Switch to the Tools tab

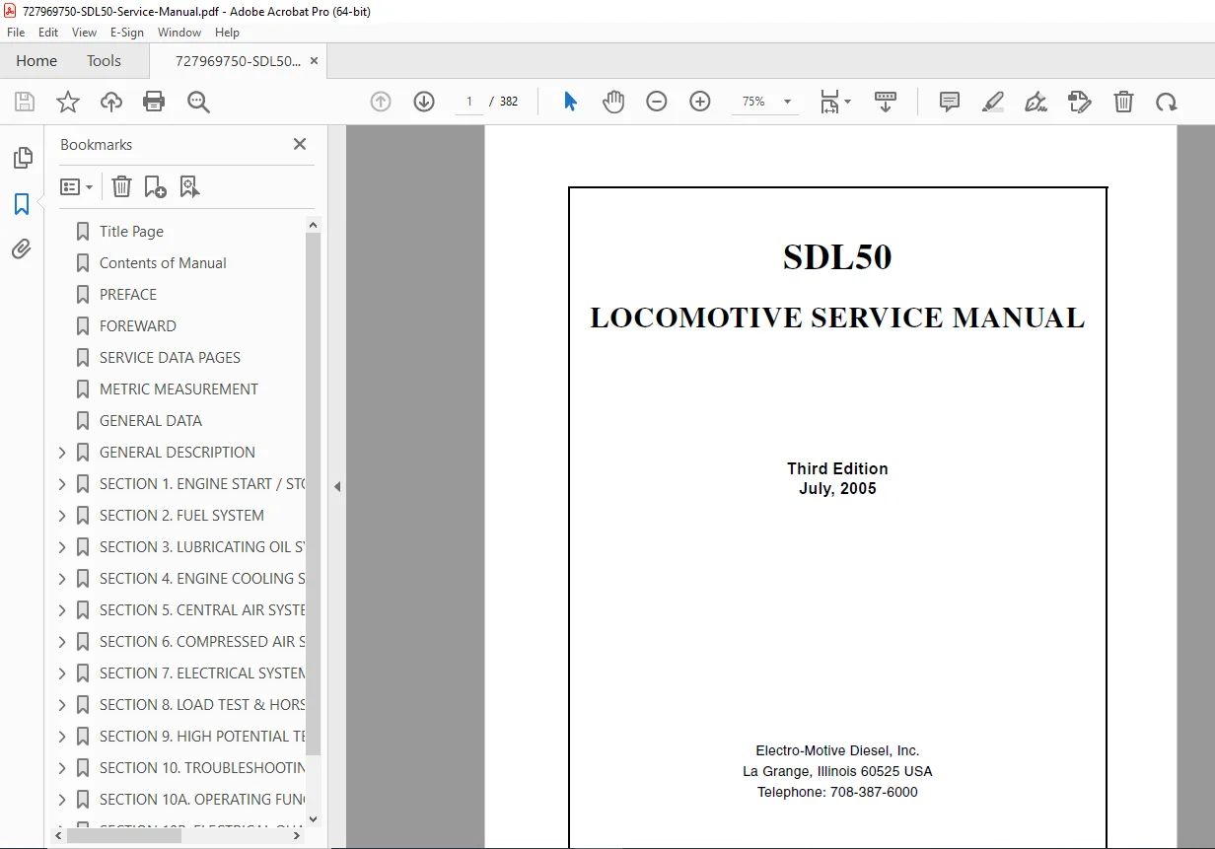point(104,60)
